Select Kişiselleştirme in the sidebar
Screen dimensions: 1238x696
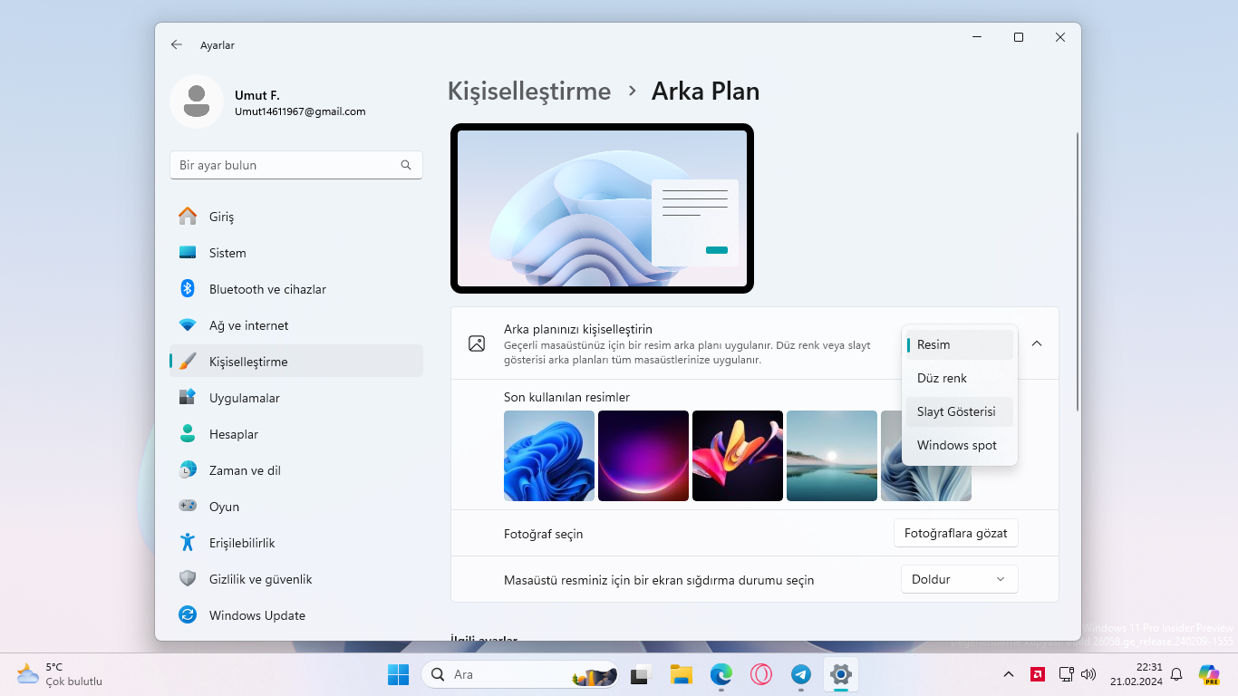(x=296, y=362)
